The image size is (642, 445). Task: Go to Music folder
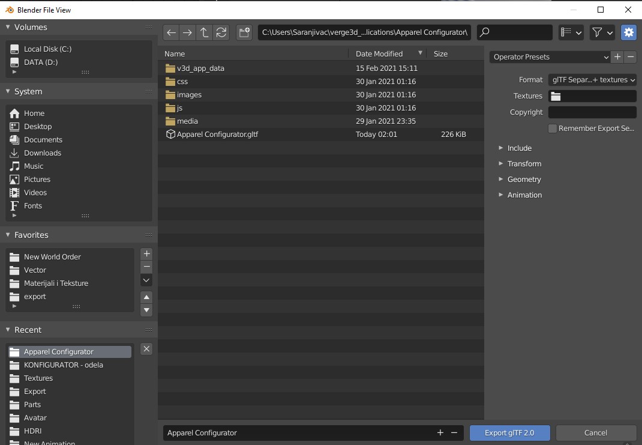[79, 166]
